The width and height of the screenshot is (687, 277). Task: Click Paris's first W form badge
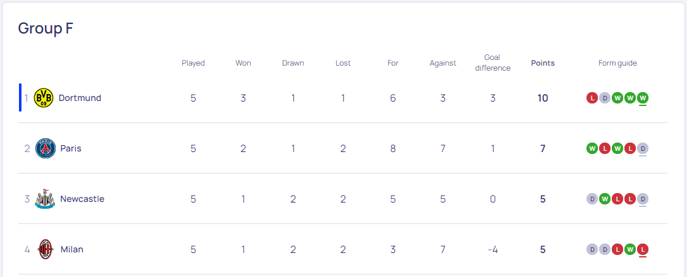pyautogui.click(x=592, y=149)
